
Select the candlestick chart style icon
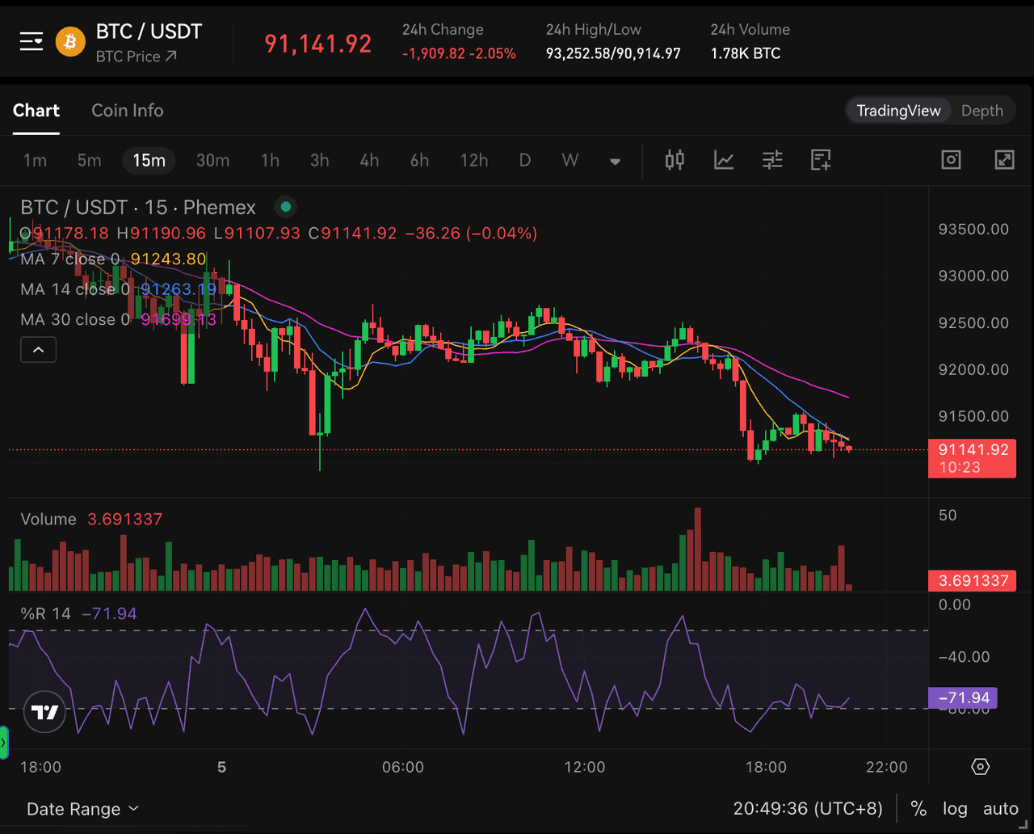(x=675, y=160)
